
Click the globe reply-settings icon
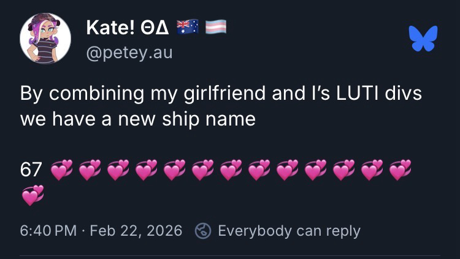[202, 231]
